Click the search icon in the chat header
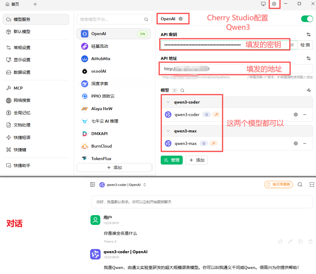316x274 pixels. click(x=300, y=185)
